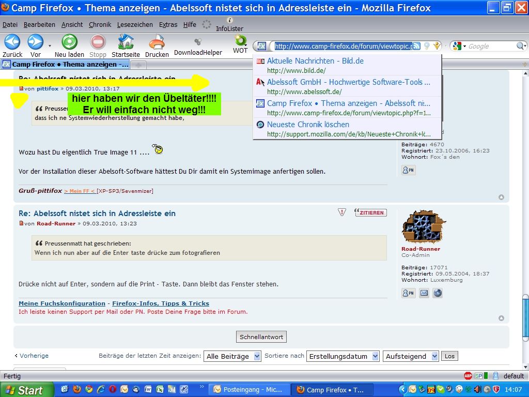Click the WOT rating icon
The height and width of the screenshot is (397, 529).
[240, 41]
